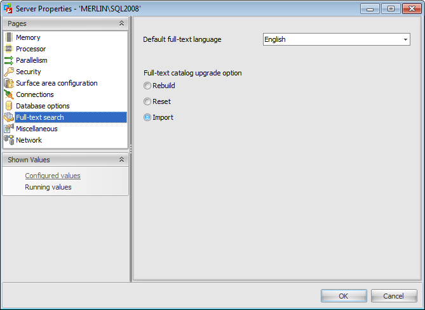Click the Database options cylinder icon
425x310 pixels.
click(x=9, y=106)
